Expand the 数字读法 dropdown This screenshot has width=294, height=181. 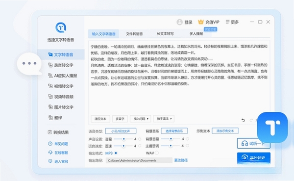pos(164,119)
